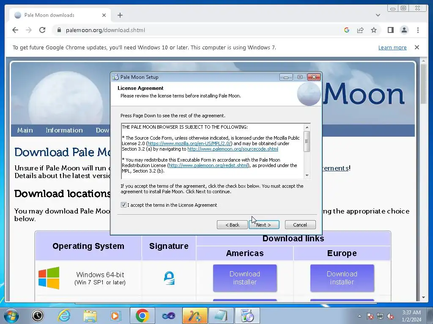Open Windows Explorer folder in the taskbar

pyautogui.click(x=90, y=316)
